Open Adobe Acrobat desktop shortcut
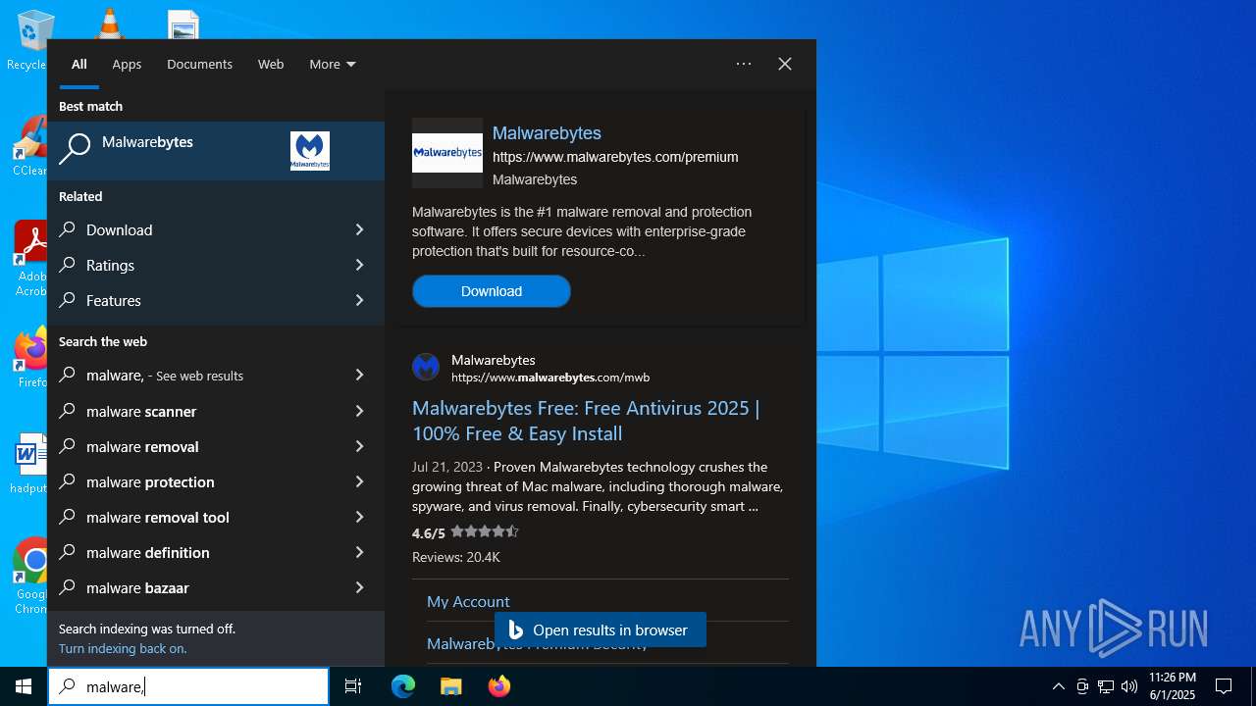Image resolution: width=1256 pixels, height=706 pixels. 29,257
